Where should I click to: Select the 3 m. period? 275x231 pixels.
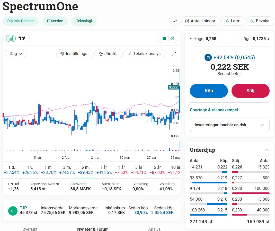coord(67,170)
